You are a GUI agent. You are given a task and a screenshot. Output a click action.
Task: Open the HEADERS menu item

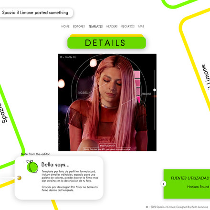[112, 26]
